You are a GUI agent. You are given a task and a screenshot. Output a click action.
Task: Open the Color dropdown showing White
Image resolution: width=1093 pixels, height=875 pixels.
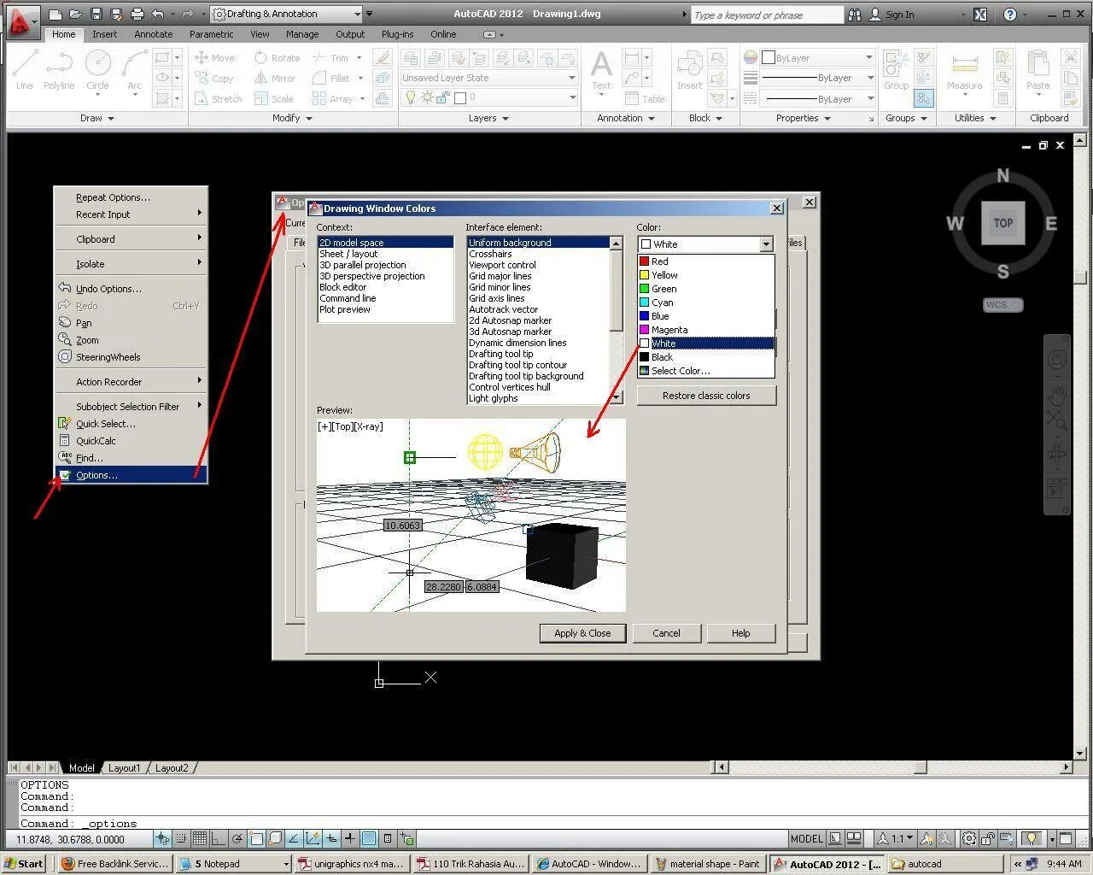click(x=705, y=244)
